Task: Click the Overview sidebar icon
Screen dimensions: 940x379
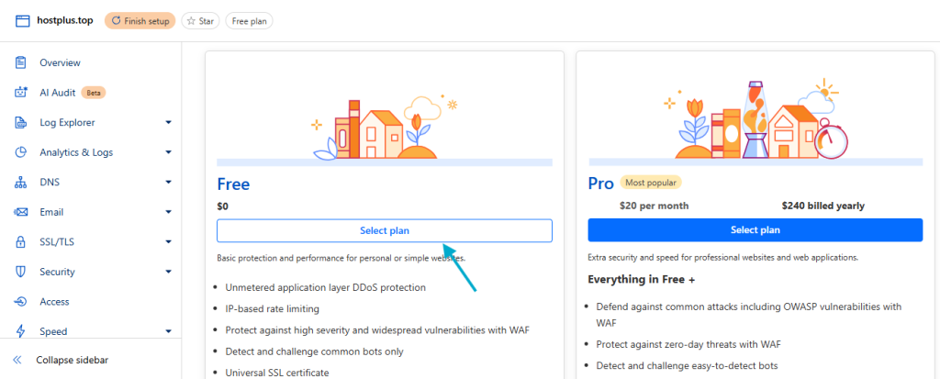Action: coord(20,62)
